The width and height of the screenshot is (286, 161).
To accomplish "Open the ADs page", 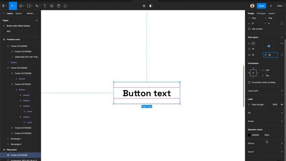I will point(8,31).
